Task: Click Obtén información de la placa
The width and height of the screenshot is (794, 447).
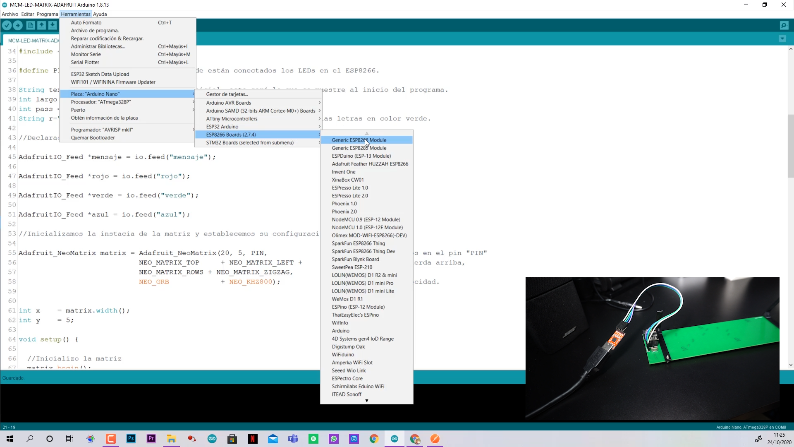Action: tap(128, 118)
